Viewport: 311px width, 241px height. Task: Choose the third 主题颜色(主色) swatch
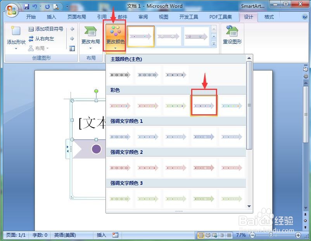[176, 75]
